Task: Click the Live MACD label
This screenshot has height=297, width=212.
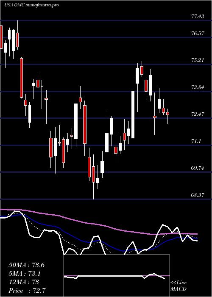Action: click(179, 286)
